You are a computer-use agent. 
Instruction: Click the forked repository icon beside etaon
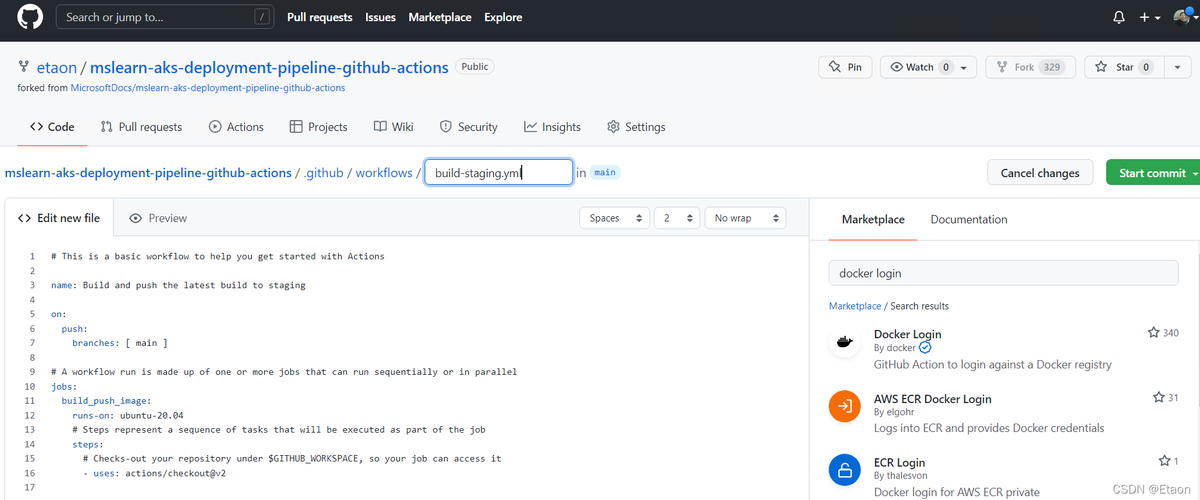[x=24, y=66]
